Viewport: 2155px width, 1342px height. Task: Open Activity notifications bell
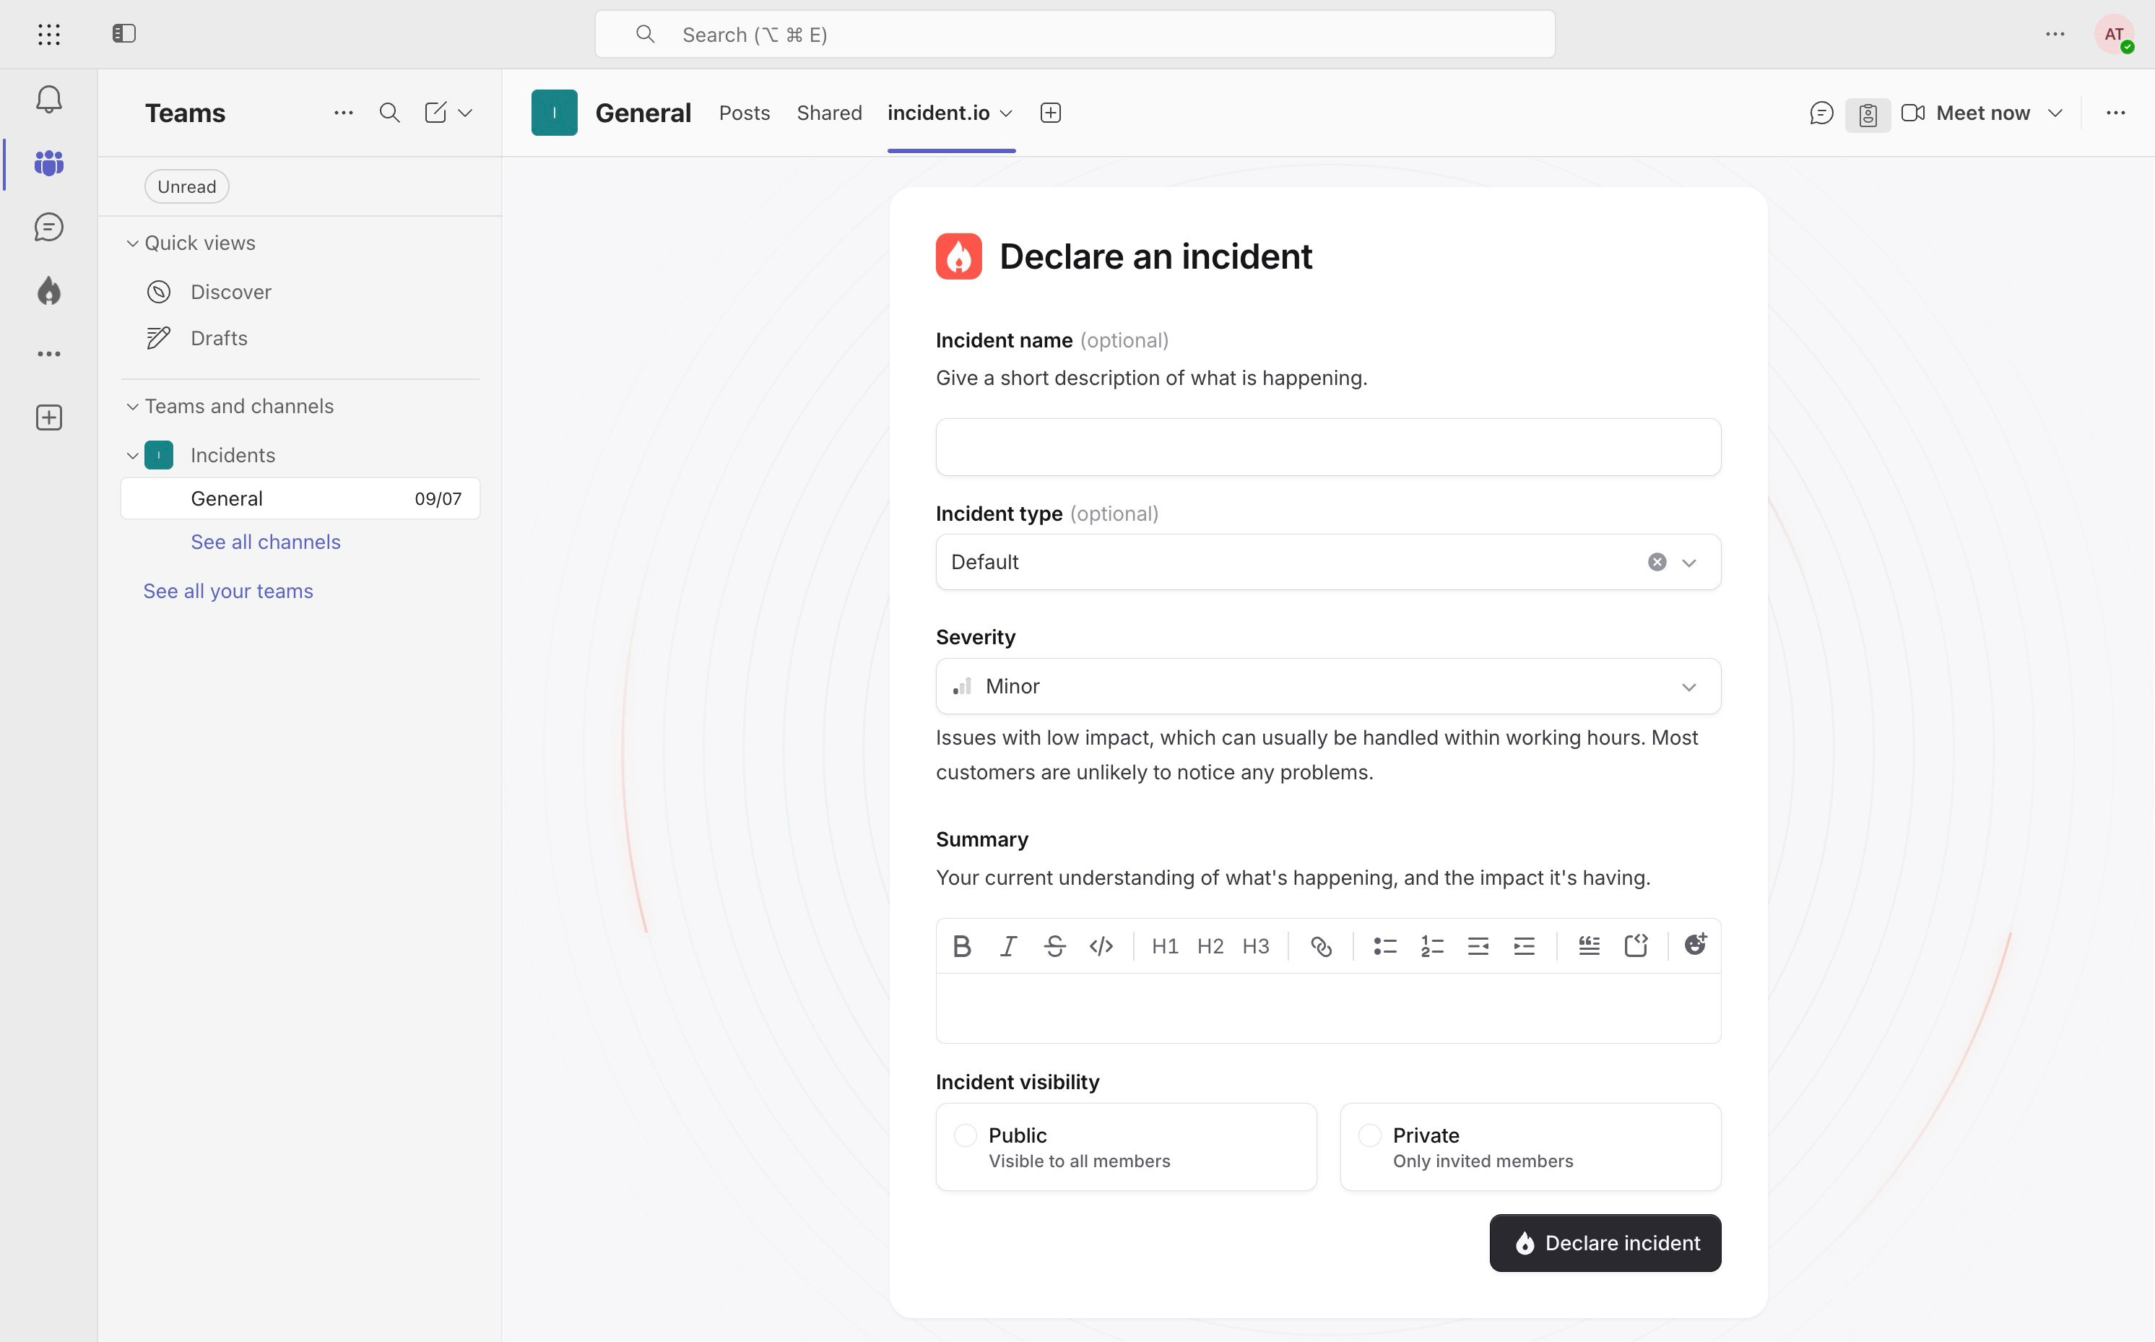pyautogui.click(x=49, y=98)
